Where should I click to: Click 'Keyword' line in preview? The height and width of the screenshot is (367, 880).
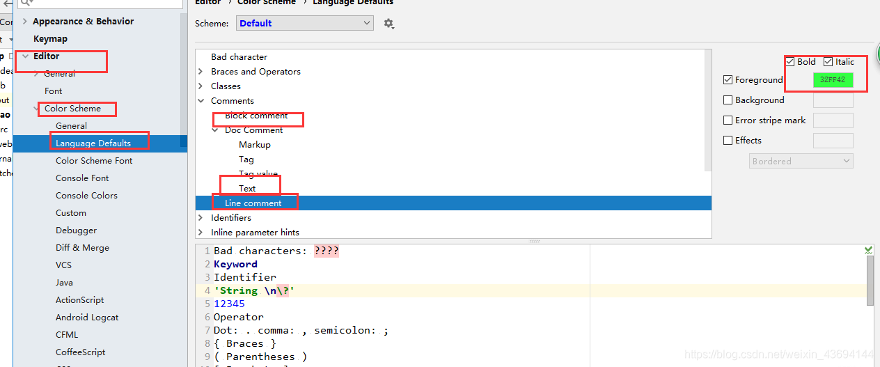[235, 265]
